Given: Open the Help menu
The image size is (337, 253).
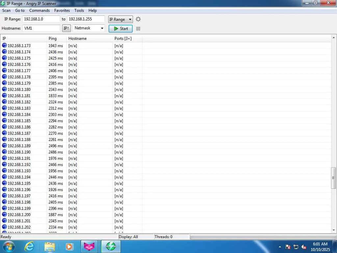Looking at the screenshot, I should tap(92, 11).
